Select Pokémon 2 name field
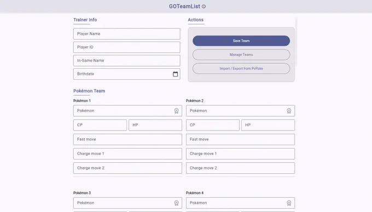The image size is (372, 212). click(240, 110)
